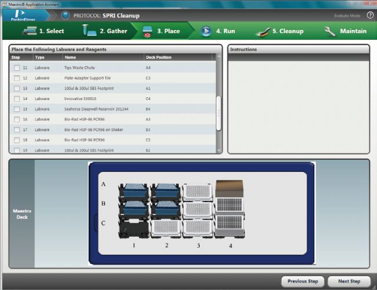The height and width of the screenshot is (290, 377).
Task: Select tips waste chute at deck A4
Action: 229,188
